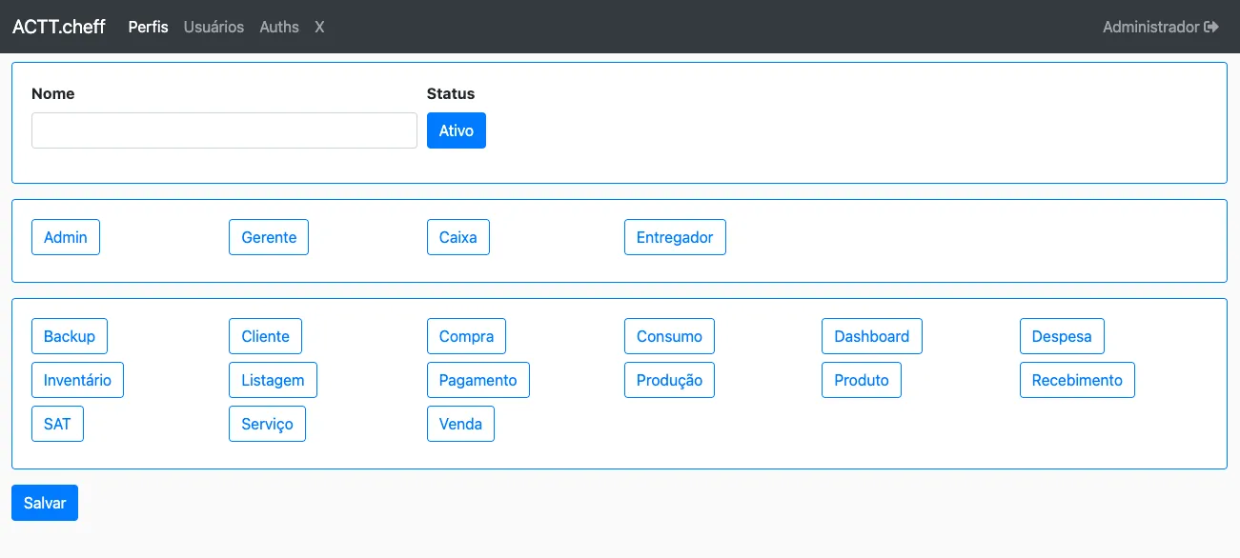
Task: Go to the Auths nav tab
Action: 279,27
